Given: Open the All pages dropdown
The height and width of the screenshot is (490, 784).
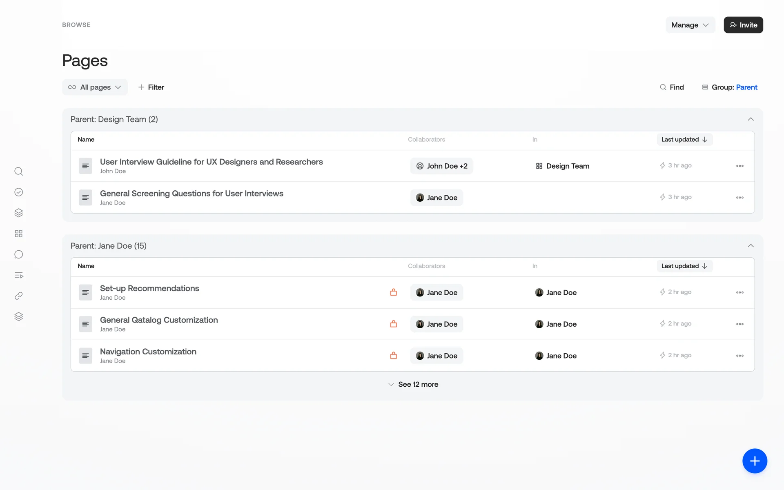Looking at the screenshot, I should click(x=95, y=87).
